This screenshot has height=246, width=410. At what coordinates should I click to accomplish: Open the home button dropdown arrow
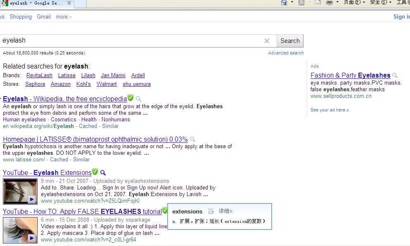[x=292, y=2]
